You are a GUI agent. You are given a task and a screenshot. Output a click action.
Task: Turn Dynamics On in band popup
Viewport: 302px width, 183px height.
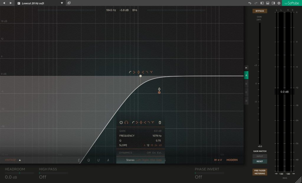pos(154,153)
